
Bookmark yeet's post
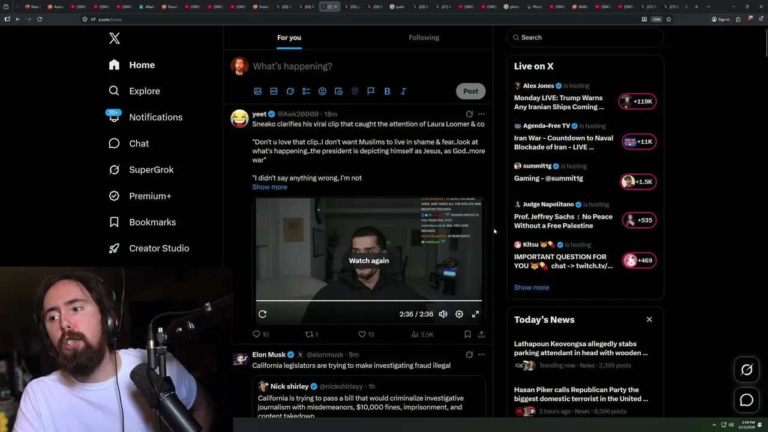coord(467,334)
